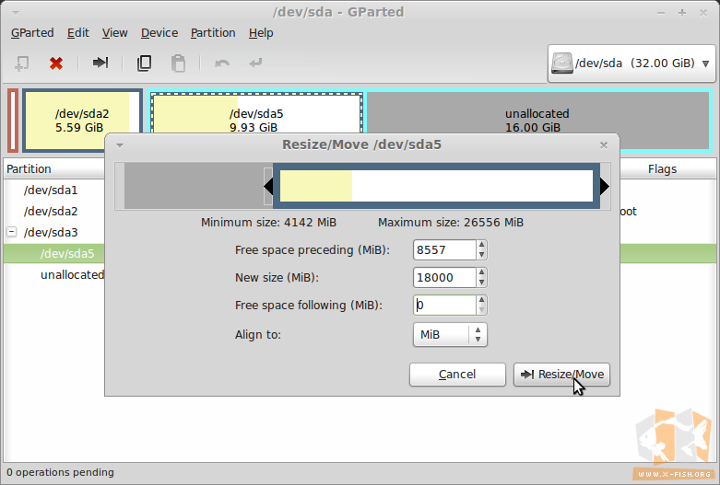Open the Edit menu
The height and width of the screenshot is (485, 720).
click(x=78, y=33)
